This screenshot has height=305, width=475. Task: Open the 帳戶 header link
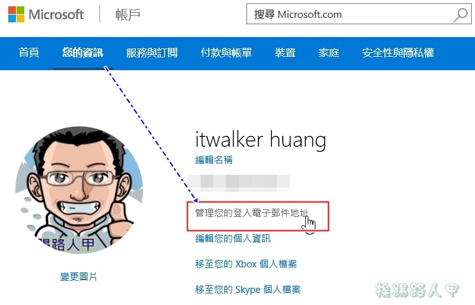point(128,15)
